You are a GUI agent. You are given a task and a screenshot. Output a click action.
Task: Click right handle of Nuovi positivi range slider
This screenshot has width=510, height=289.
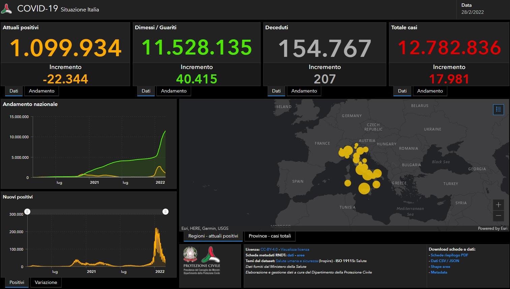click(166, 212)
